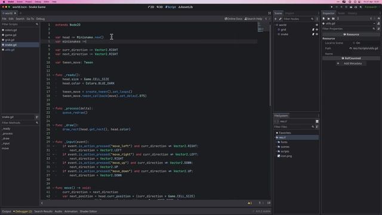Open the script editor Edit menu
Viewport: 382px width, 215px height.
pos(11,19)
